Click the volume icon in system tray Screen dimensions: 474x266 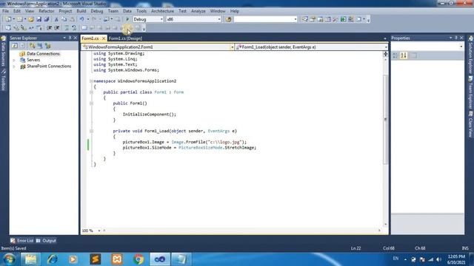point(438,259)
